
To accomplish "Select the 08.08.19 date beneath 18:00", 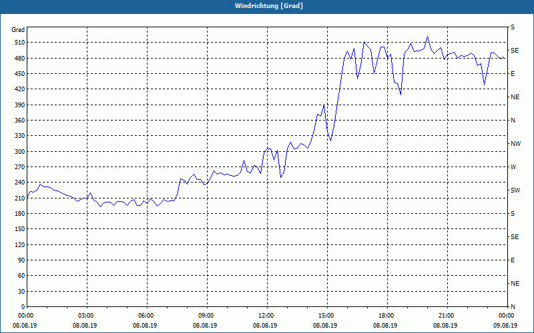I will (x=385, y=326).
